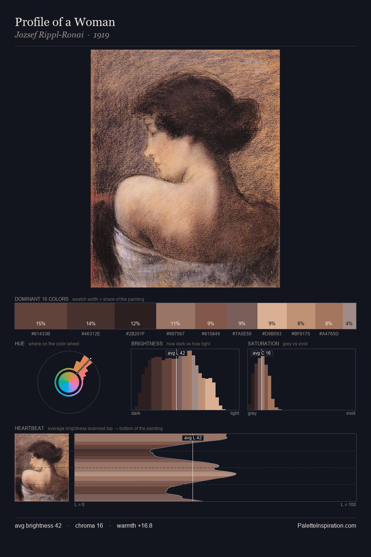Click the brightness histogram chart
Viewport: 371px width, 557px height.
point(185,380)
